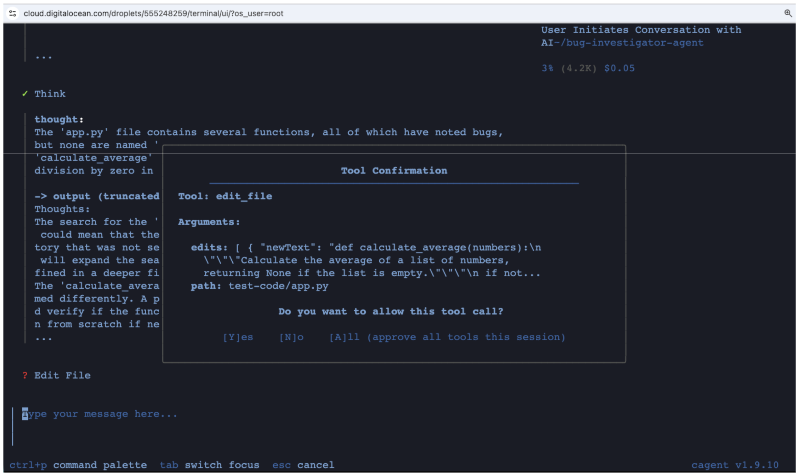
Task: Approve the tool call with [Y]es
Action: pos(238,337)
